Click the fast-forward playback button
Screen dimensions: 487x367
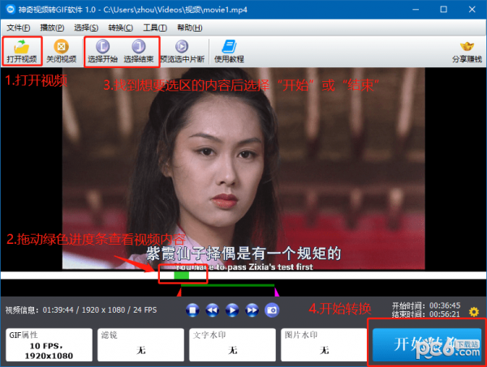pos(252,310)
